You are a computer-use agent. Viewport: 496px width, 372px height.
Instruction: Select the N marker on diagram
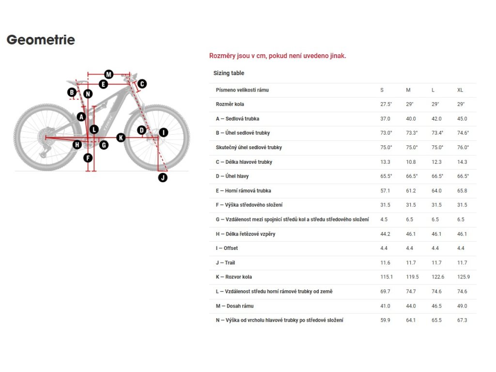pyautogui.click(x=88, y=93)
